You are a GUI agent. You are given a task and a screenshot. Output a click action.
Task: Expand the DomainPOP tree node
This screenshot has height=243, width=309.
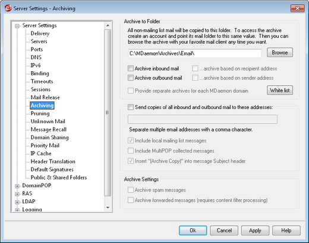[x=17, y=186]
